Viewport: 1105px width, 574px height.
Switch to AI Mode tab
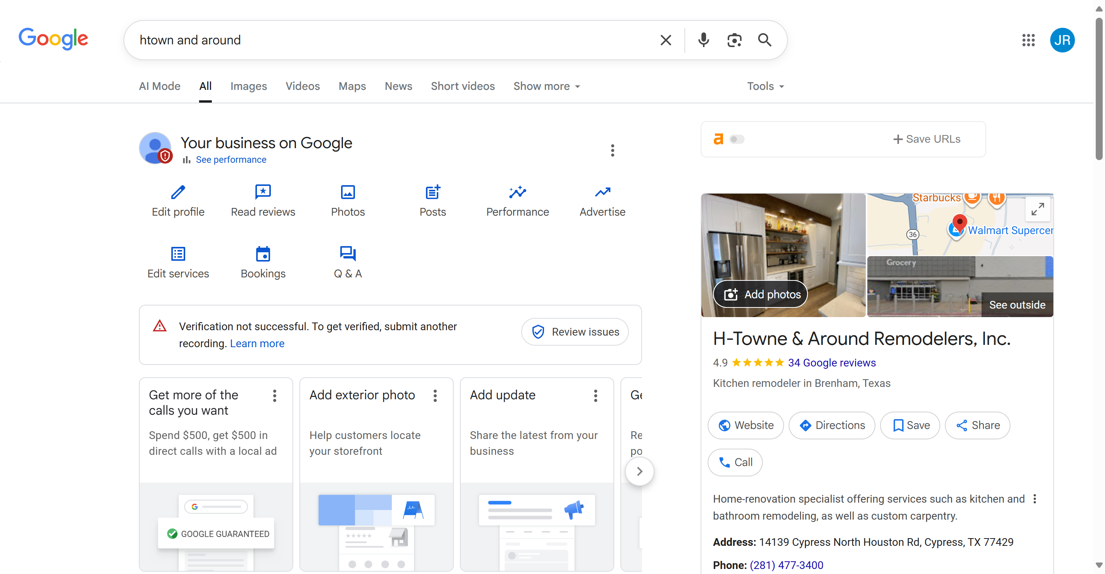click(159, 86)
